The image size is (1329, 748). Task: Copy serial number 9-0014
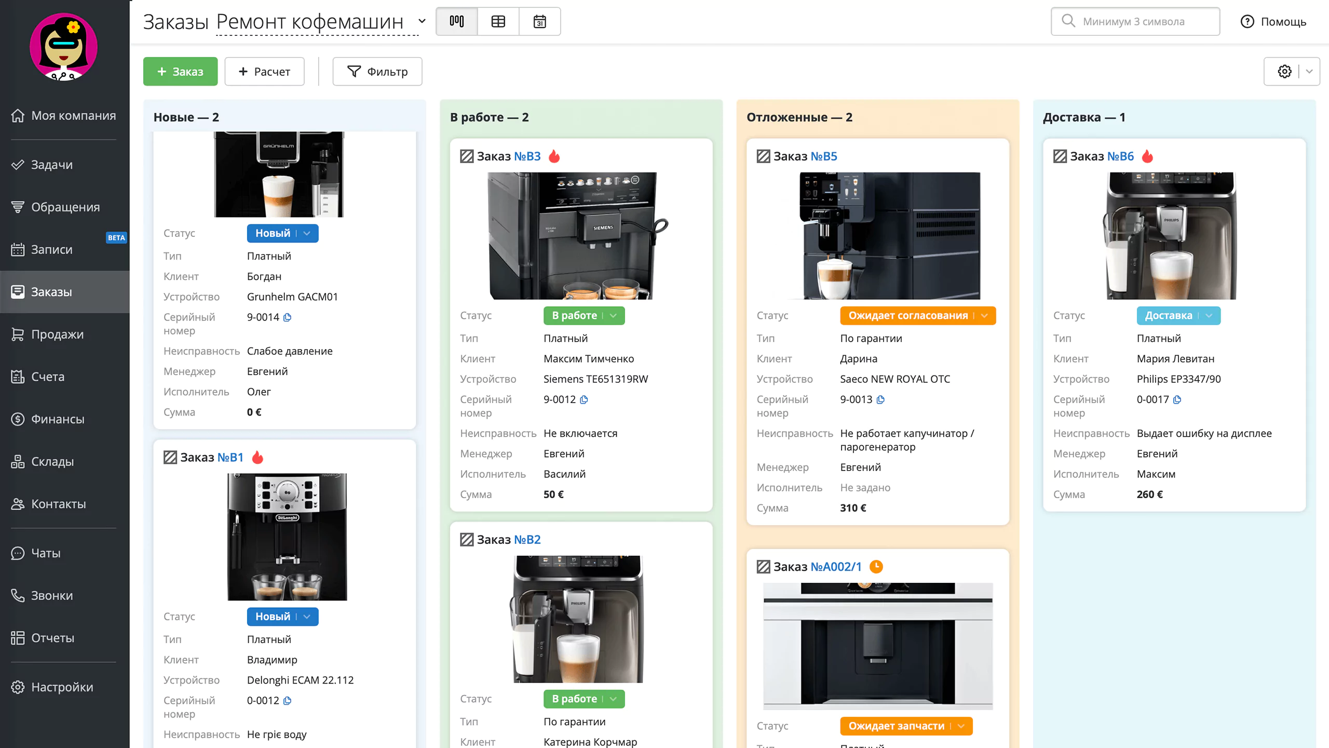(x=288, y=317)
